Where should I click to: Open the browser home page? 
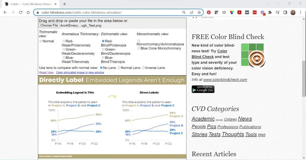[28, 12]
